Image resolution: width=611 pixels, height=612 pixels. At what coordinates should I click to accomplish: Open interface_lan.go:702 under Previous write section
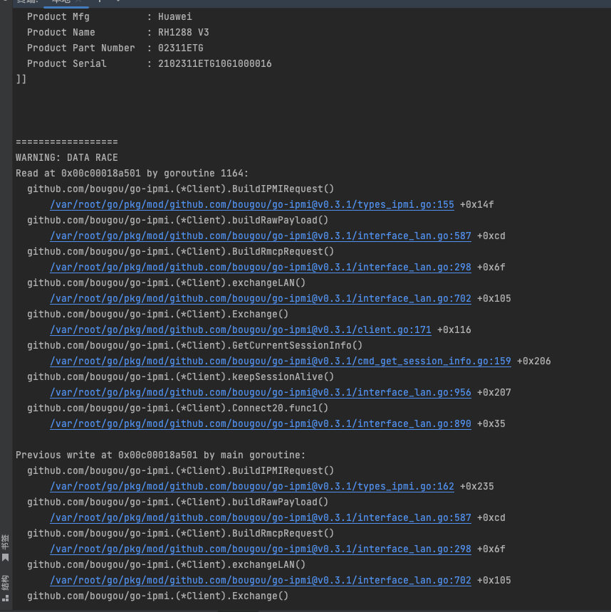click(x=260, y=580)
